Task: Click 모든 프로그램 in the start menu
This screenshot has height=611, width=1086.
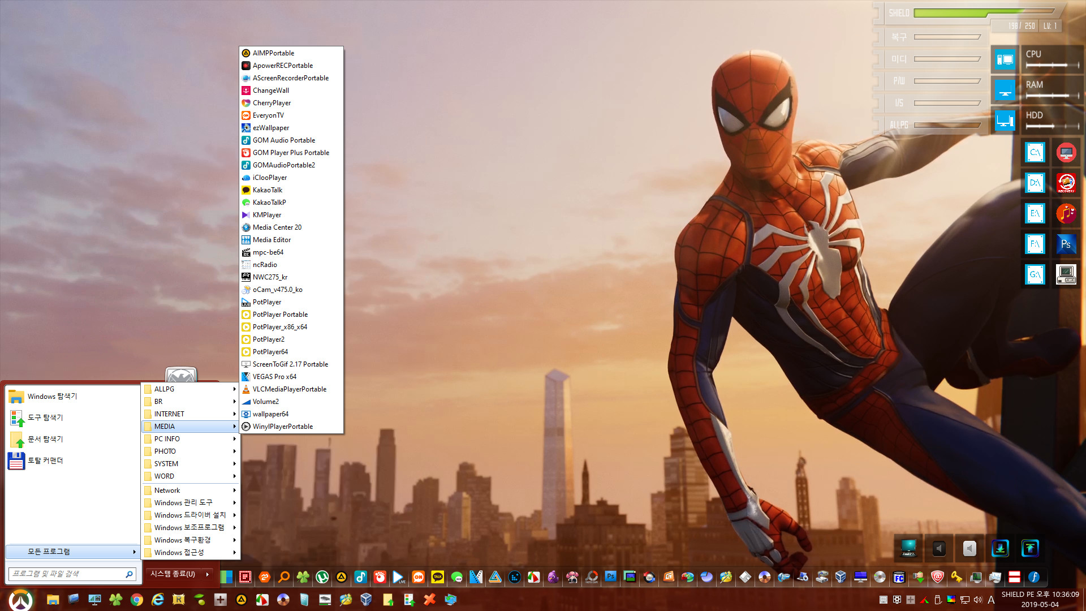Action: (x=72, y=552)
